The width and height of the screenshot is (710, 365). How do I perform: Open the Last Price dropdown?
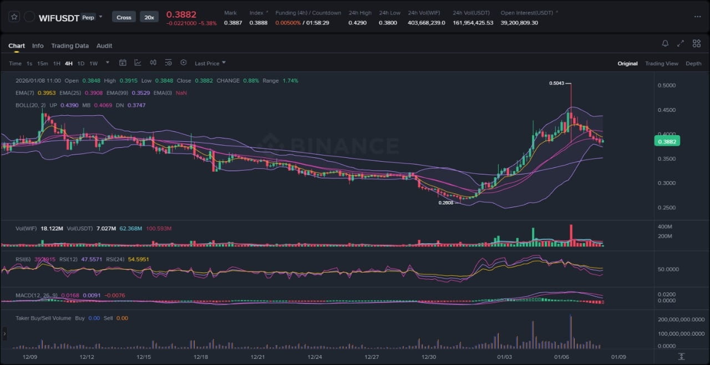pos(210,63)
